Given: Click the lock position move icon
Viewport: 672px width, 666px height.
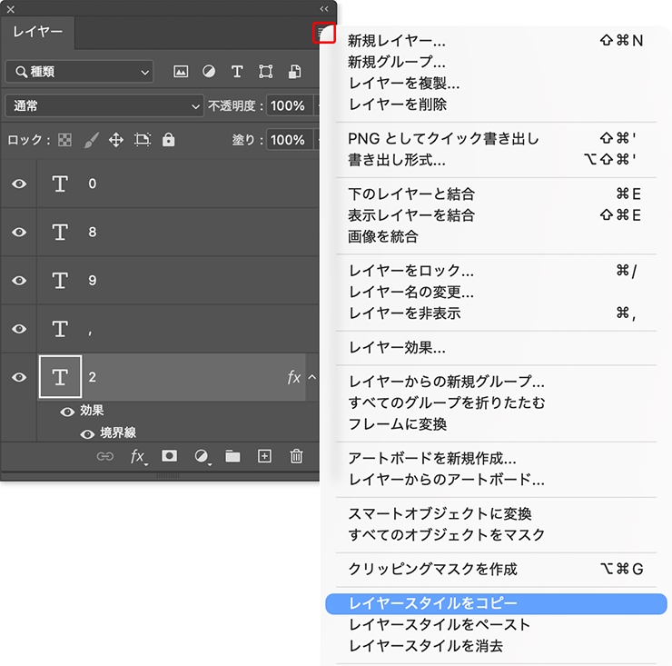Looking at the screenshot, I should (116, 140).
